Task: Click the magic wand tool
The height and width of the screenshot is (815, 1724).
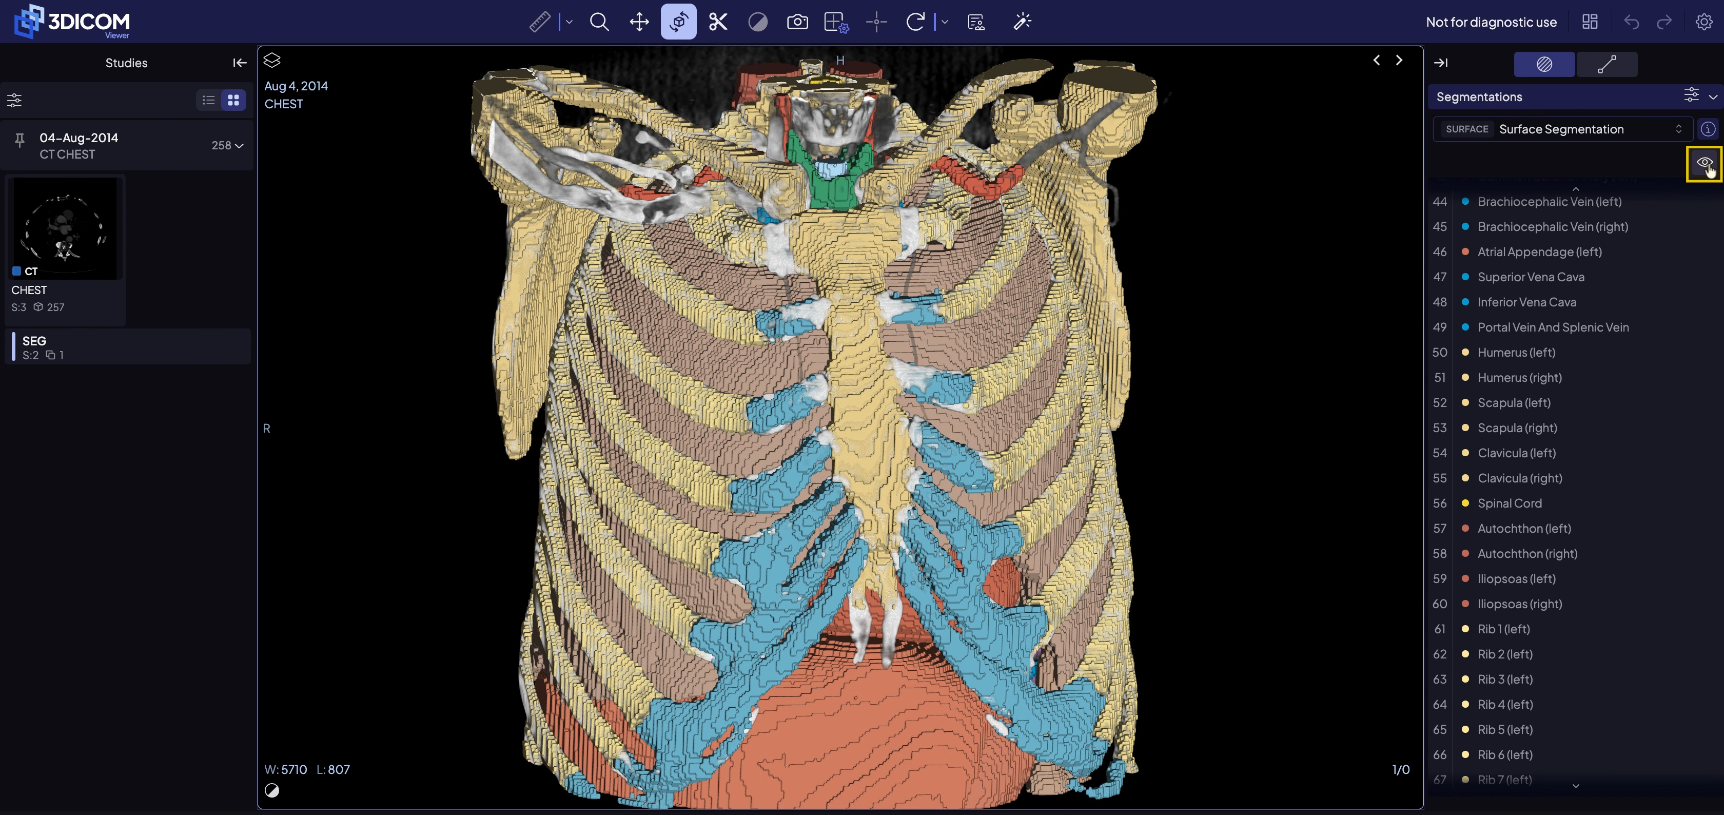Action: click(1022, 22)
